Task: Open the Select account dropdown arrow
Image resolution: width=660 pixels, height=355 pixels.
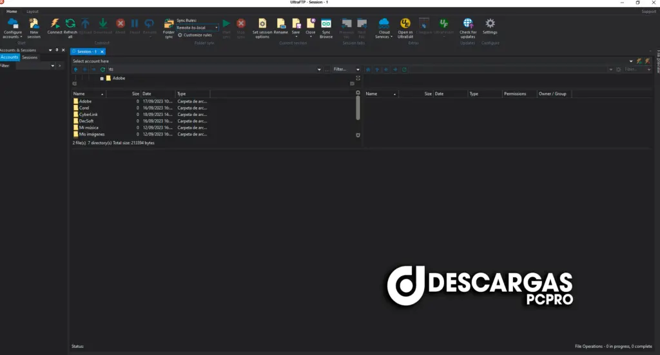Action: point(631,61)
